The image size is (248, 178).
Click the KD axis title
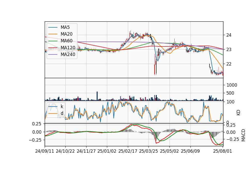point(238,113)
